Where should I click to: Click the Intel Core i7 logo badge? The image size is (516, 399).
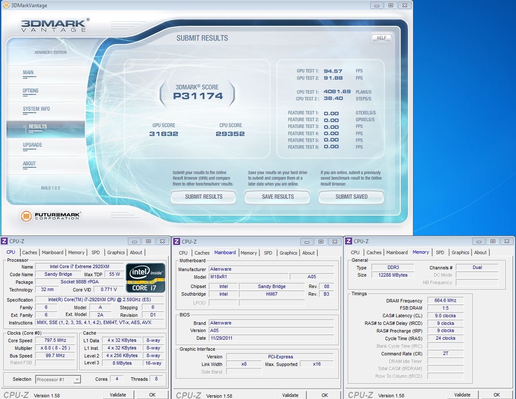point(145,278)
